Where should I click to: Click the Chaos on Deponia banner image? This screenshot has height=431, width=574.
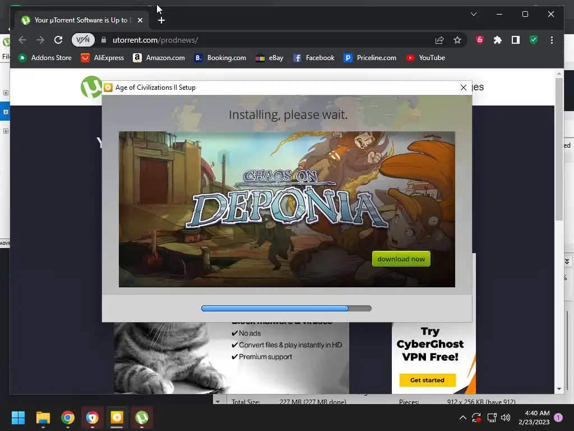click(286, 209)
